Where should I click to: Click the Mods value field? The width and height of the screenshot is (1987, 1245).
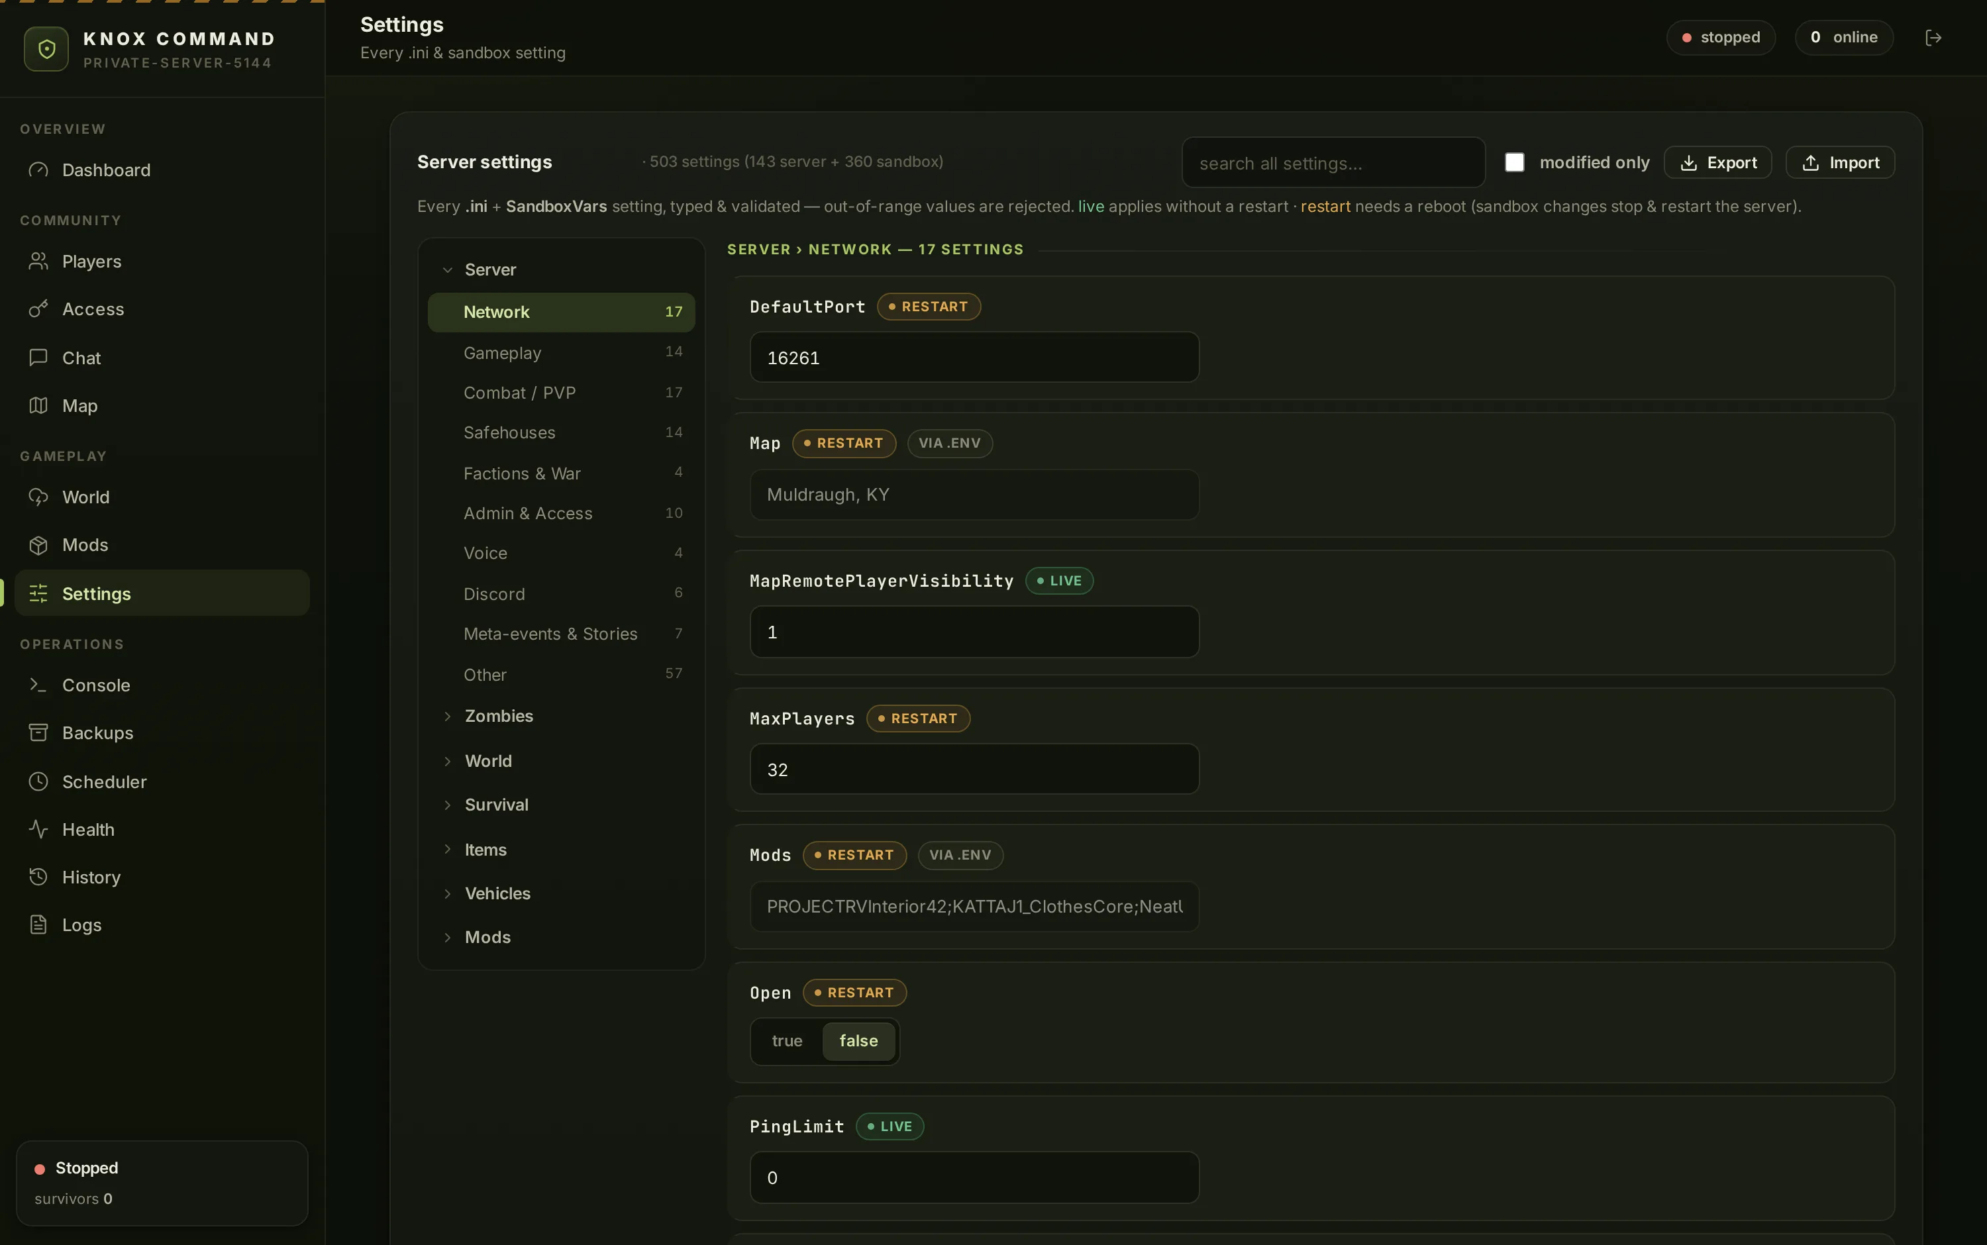[x=974, y=906]
